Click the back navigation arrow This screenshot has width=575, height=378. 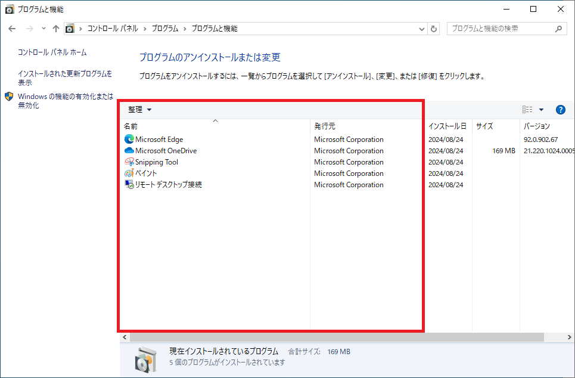[x=13, y=29]
